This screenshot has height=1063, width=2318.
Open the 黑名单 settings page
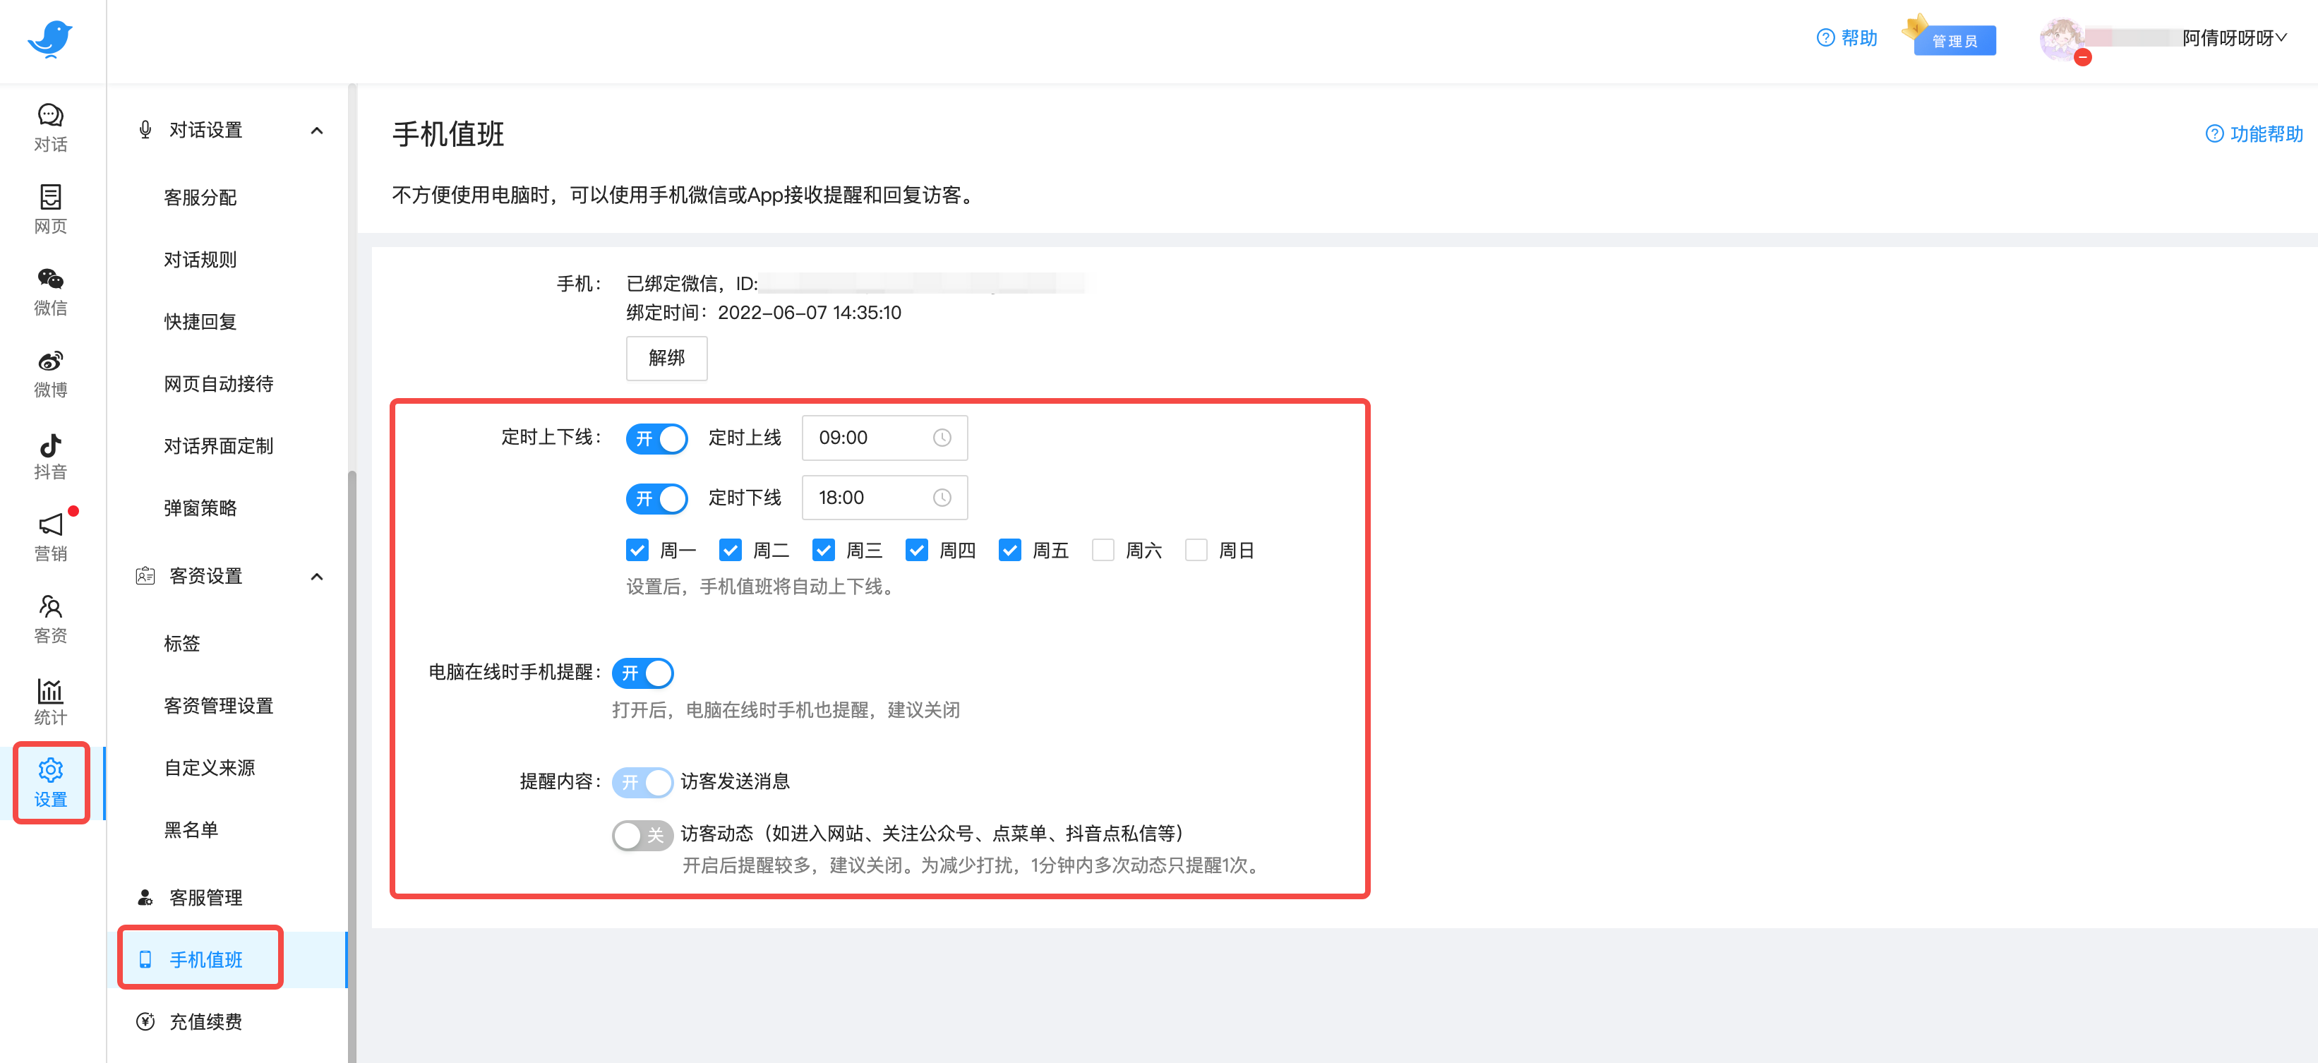click(x=192, y=830)
